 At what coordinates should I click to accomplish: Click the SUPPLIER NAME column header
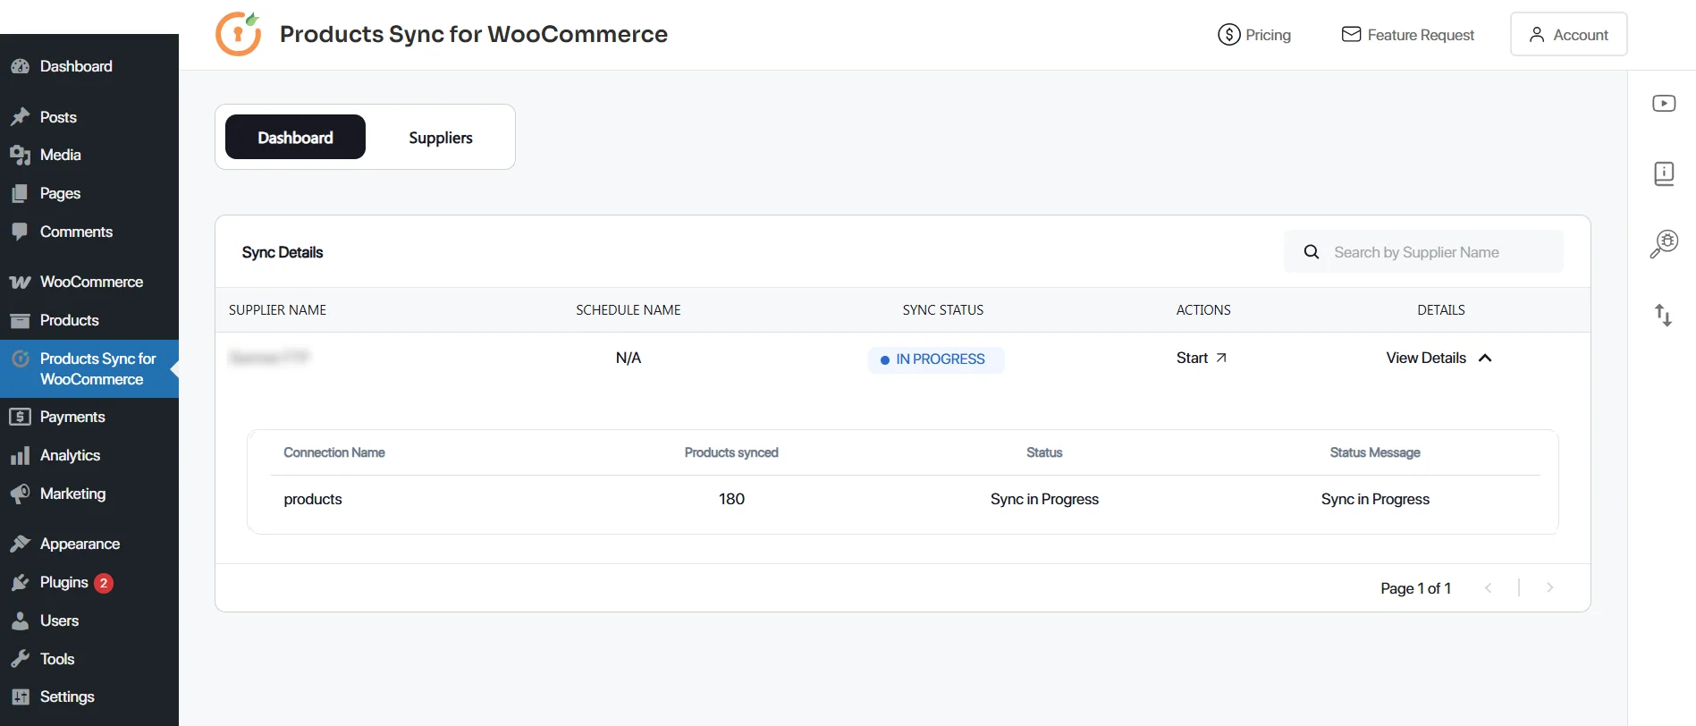coord(277,310)
